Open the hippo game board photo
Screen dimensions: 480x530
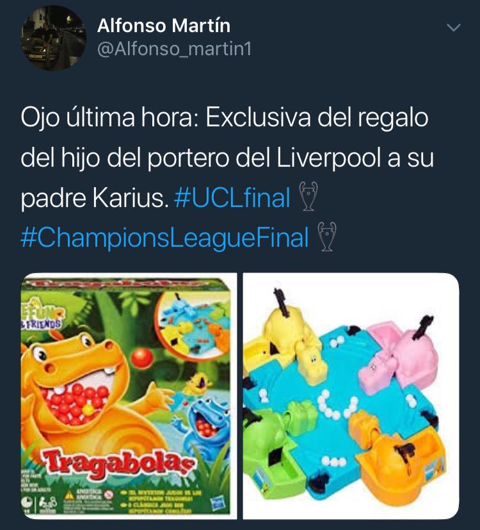point(351,396)
